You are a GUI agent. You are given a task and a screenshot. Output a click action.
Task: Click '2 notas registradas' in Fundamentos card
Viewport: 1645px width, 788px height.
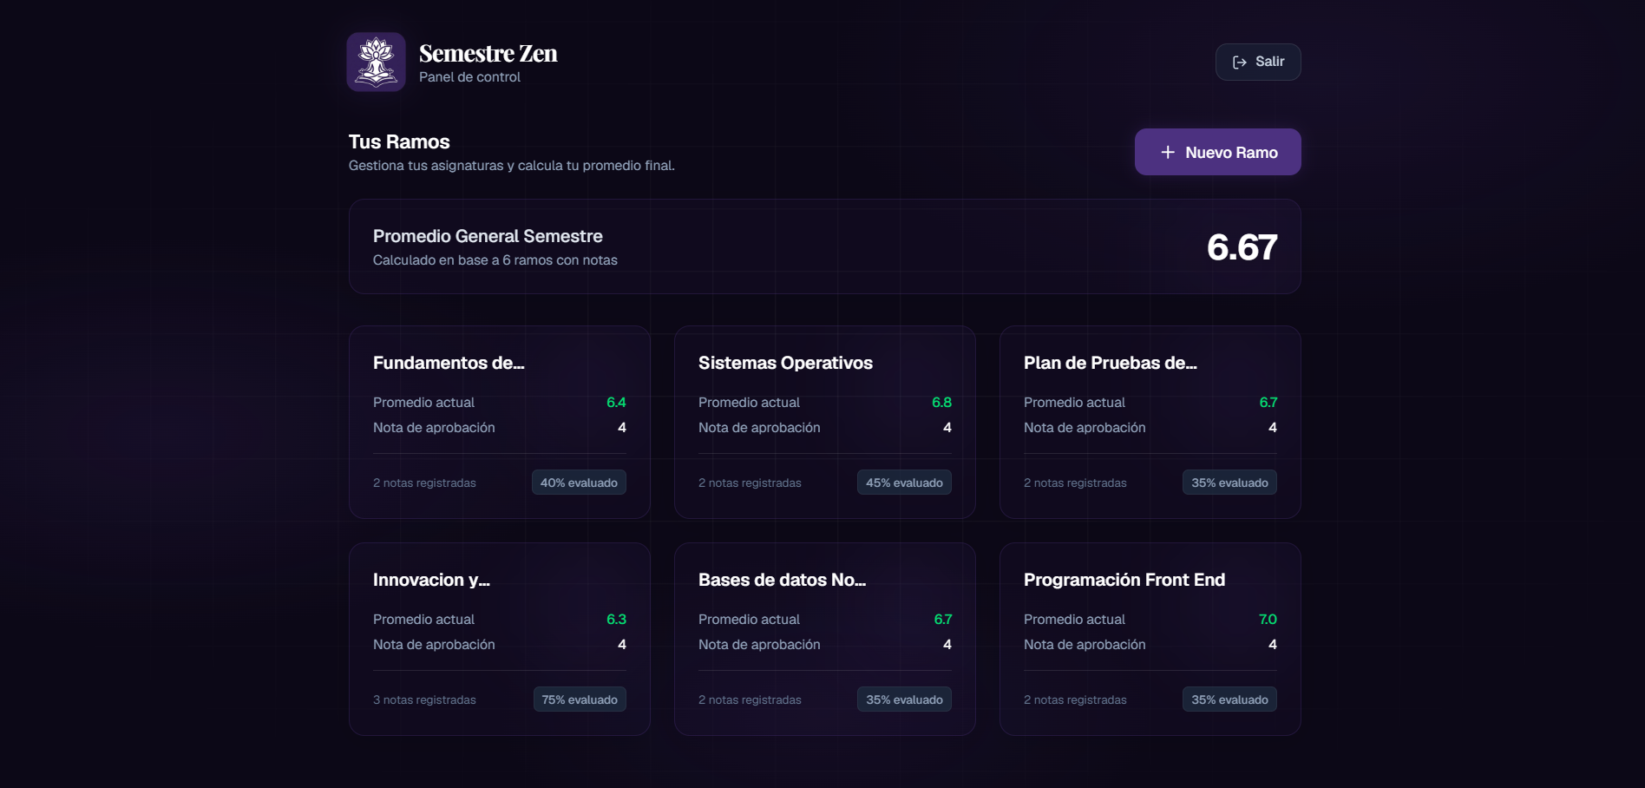(x=424, y=483)
